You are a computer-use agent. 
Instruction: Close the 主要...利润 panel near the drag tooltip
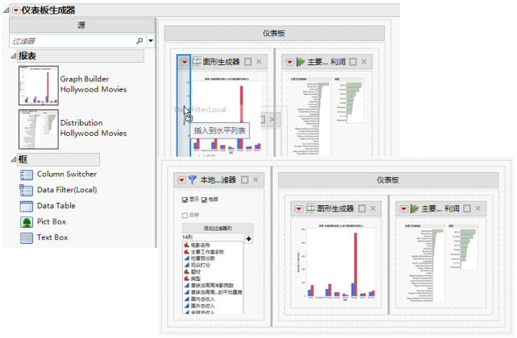click(364, 61)
